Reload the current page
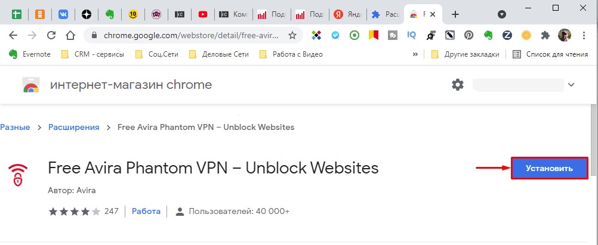The width and height of the screenshot is (598, 245). [x=51, y=35]
